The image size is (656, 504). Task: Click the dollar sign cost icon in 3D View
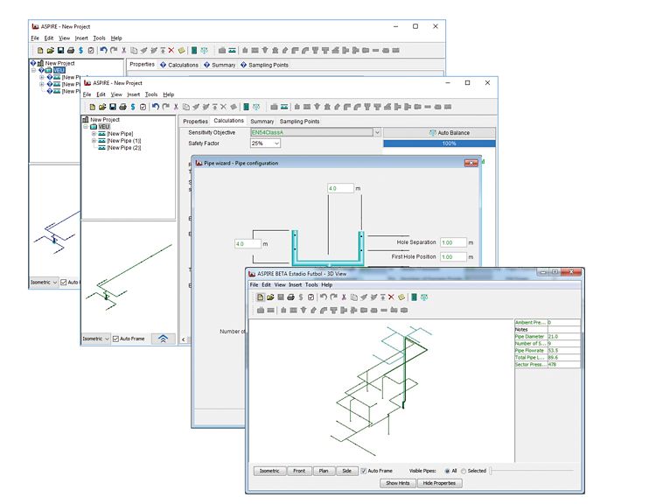(x=300, y=297)
